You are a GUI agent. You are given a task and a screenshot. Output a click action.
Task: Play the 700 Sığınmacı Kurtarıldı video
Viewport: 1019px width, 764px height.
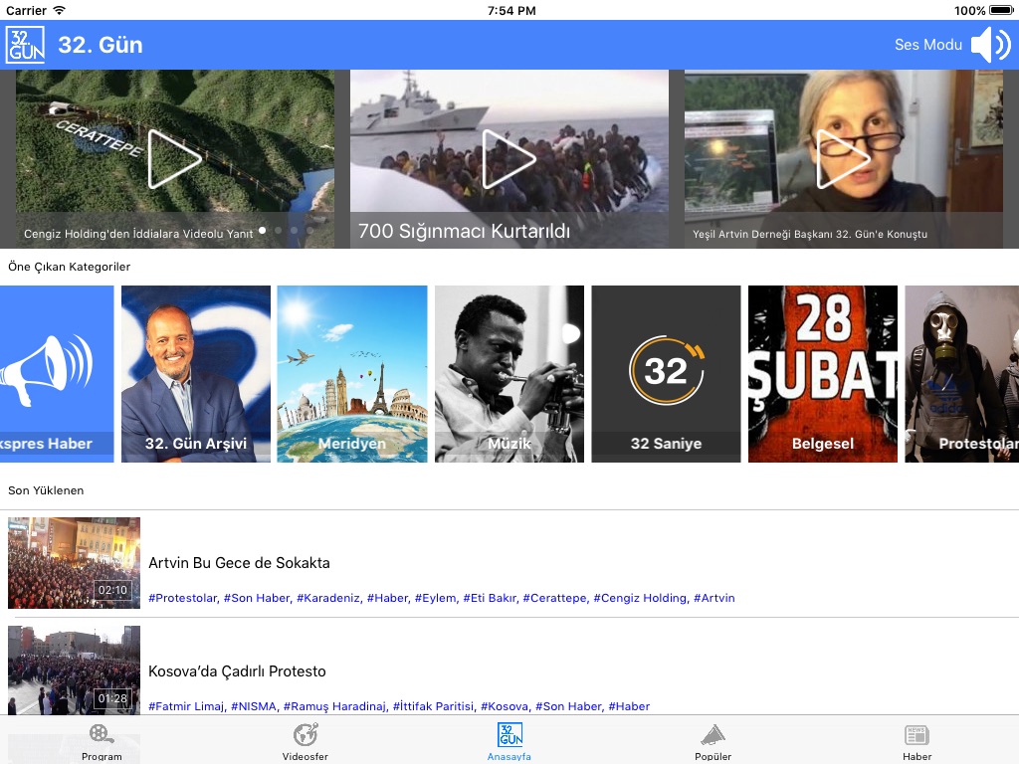[x=509, y=159]
